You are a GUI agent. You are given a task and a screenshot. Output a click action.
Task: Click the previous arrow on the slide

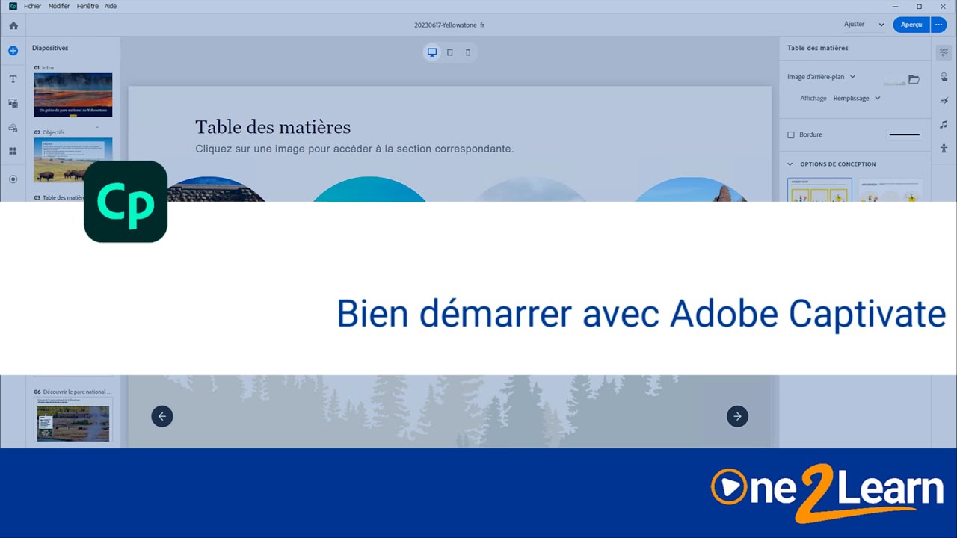point(162,416)
